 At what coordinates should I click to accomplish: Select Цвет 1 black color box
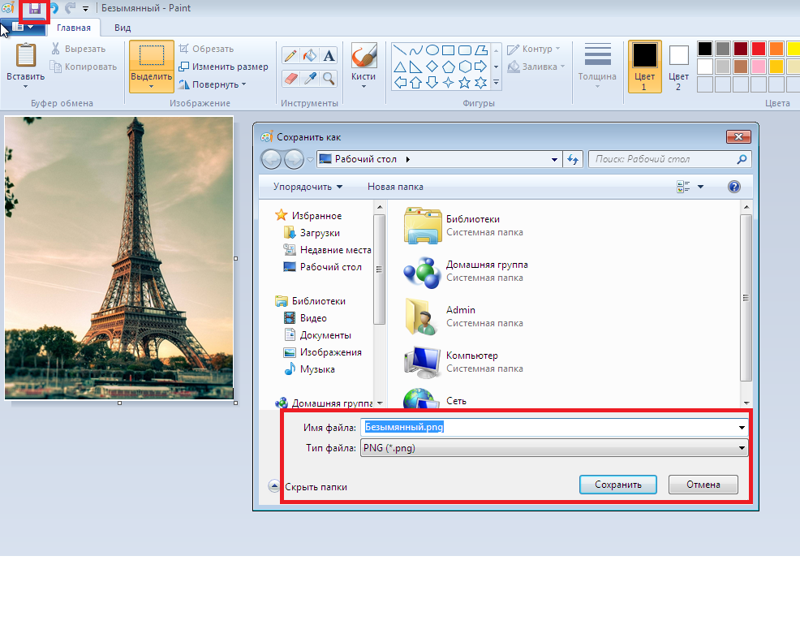point(644,66)
